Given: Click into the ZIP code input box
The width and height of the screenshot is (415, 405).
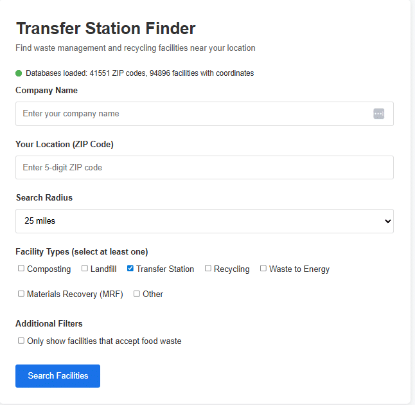Looking at the screenshot, I should [x=204, y=168].
